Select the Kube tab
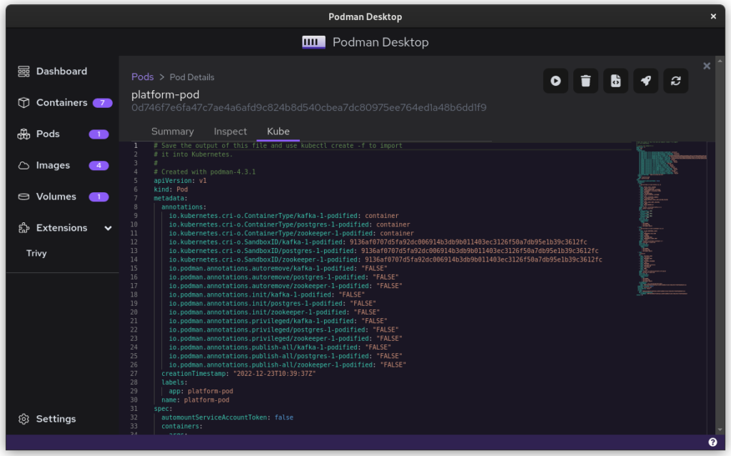 click(278, 132)
